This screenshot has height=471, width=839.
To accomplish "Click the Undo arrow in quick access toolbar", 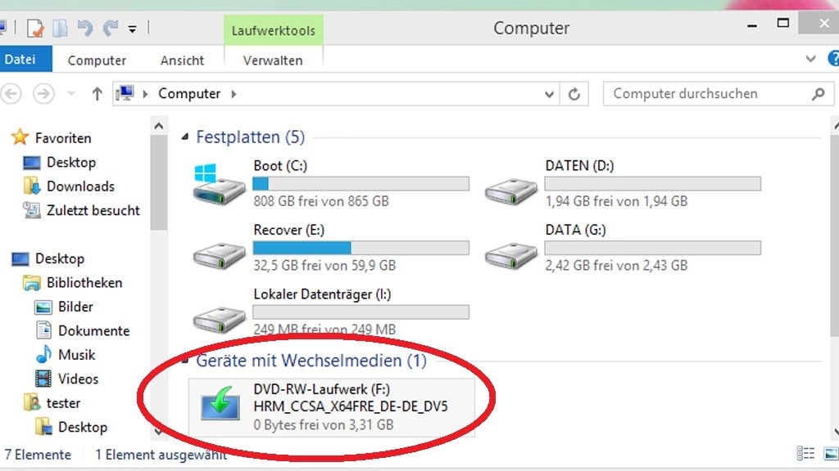I will 84,29.
